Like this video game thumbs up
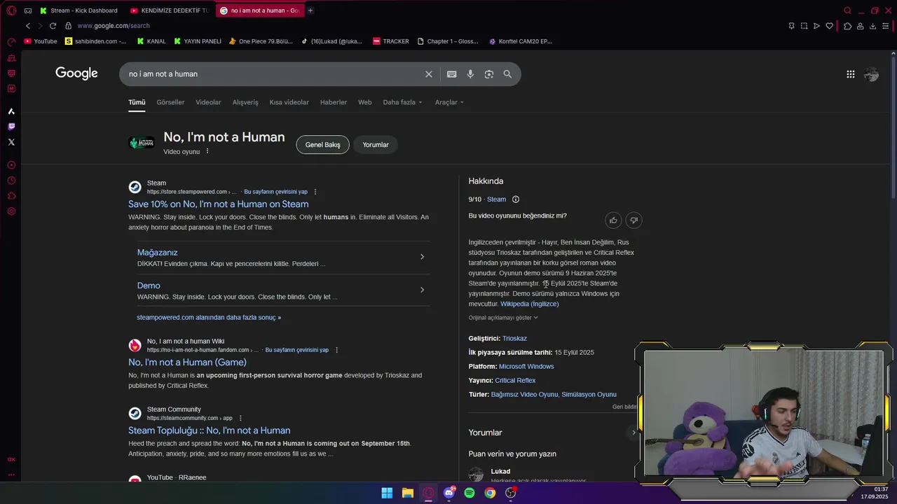Viewport: 897px width, 504px height. click(x=613, y=220)
